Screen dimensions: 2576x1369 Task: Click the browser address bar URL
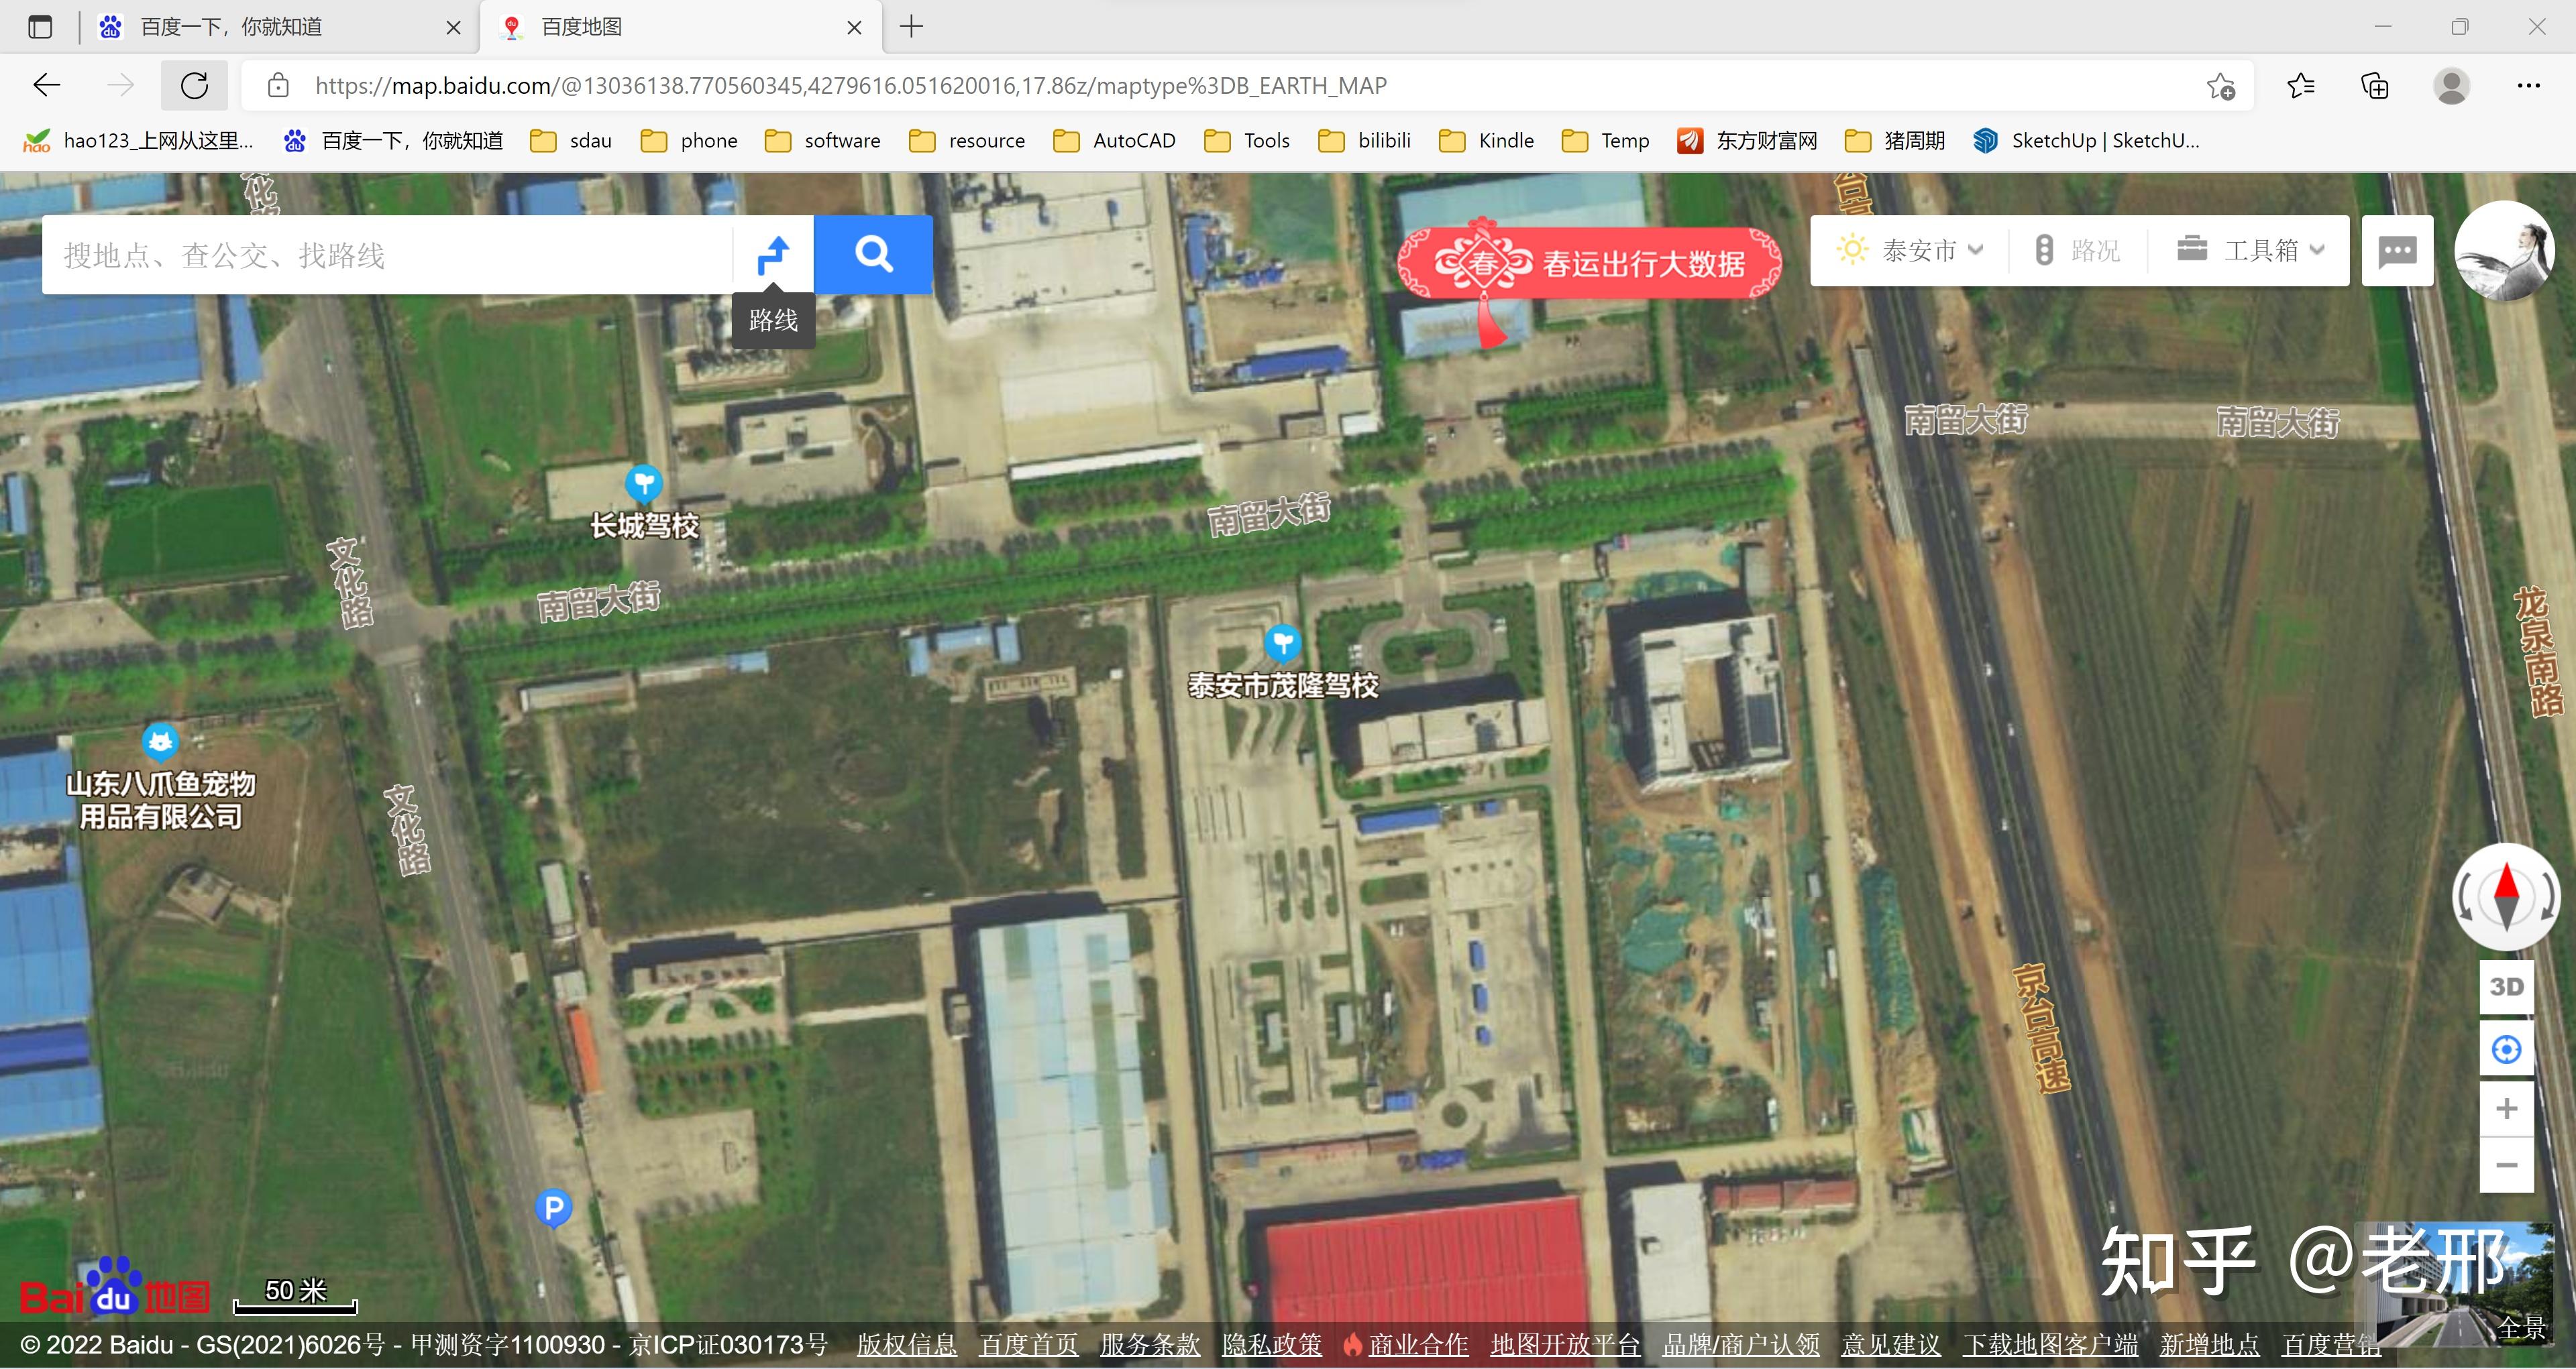point(850,86)
